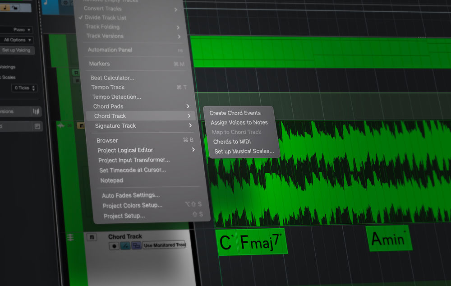Open the All Options dropdown
The image size is (451, 286).
[17, 40]
